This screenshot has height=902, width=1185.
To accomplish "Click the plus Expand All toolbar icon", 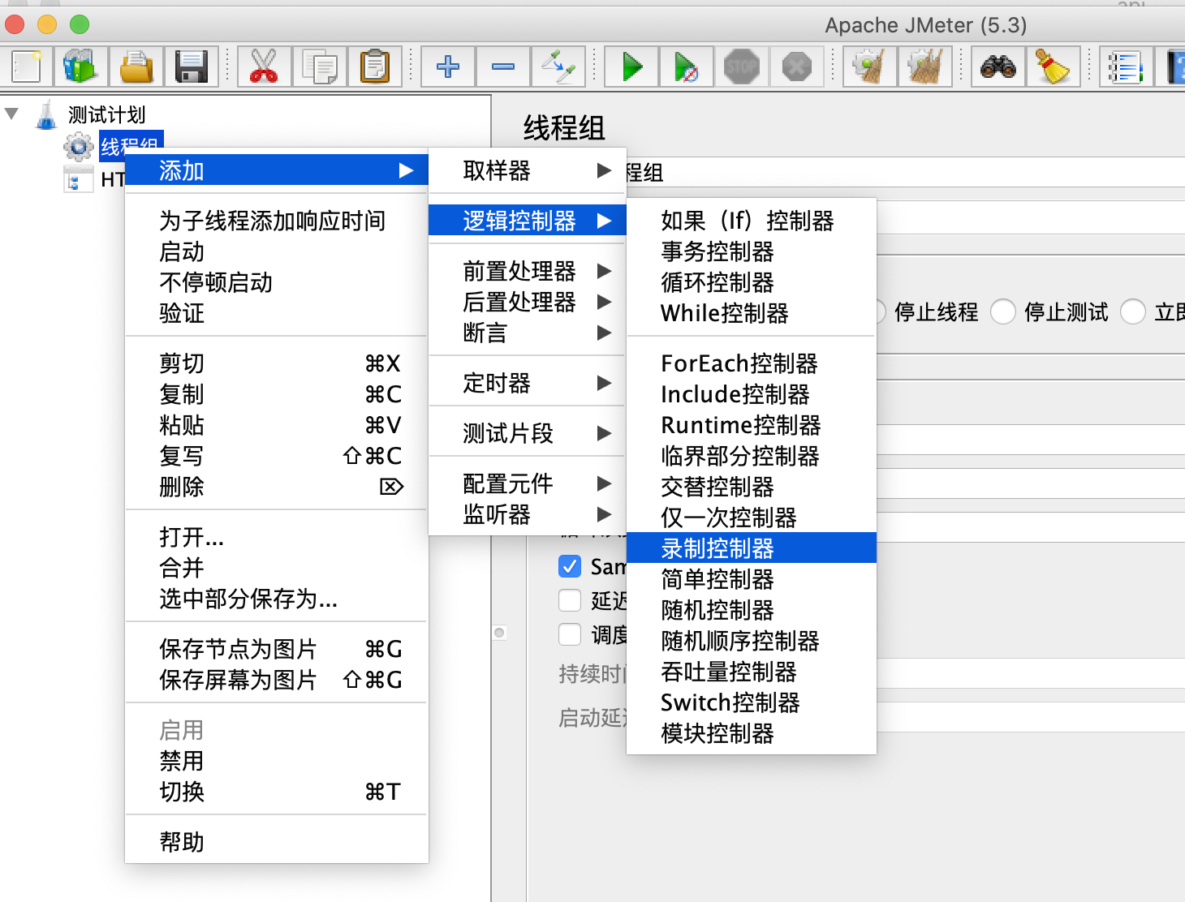I will [x=448, y=67].
